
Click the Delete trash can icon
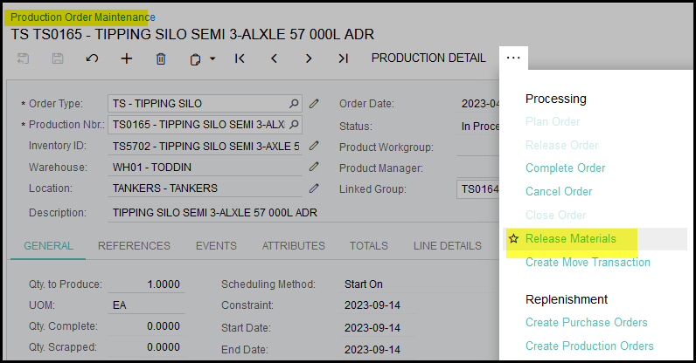point(161,58)
